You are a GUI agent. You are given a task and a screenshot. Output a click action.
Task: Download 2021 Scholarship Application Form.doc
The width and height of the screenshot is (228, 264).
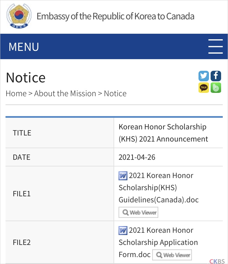[x=158, y=242]
